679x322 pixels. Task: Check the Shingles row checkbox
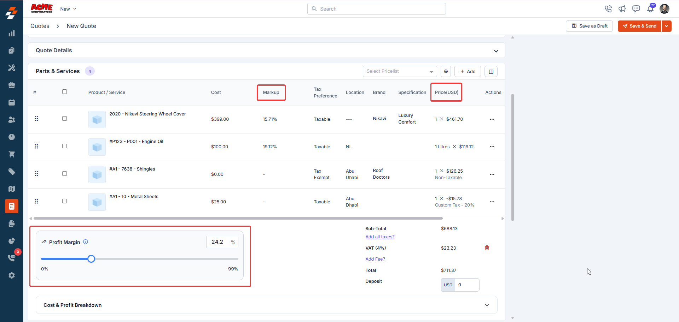click(64, 174)
